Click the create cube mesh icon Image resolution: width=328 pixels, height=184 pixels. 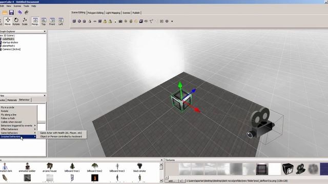(74, 21)
